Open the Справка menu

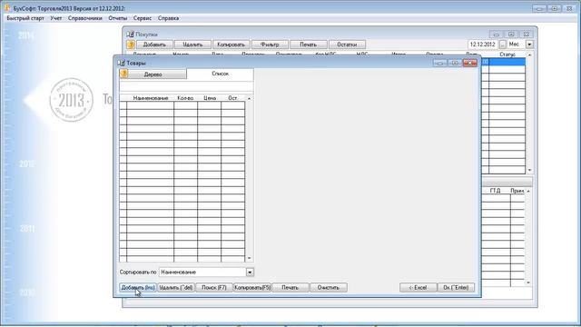coord(168,18)
